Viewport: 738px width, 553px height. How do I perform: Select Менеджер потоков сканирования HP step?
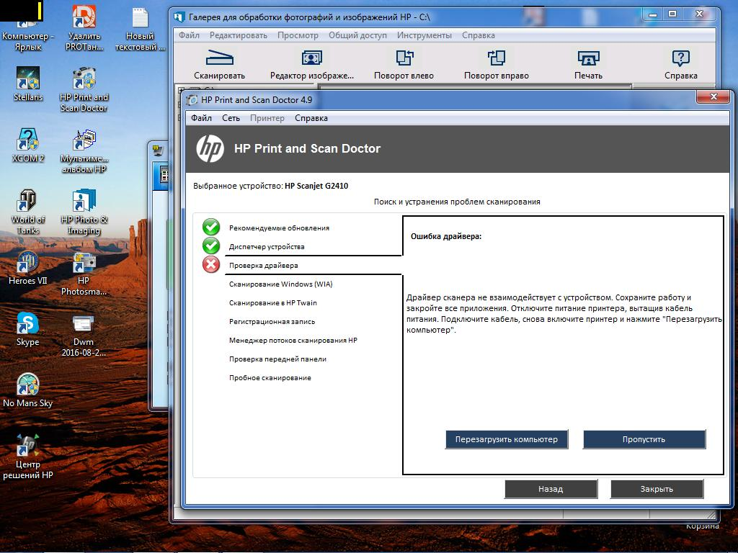point(293,341)
